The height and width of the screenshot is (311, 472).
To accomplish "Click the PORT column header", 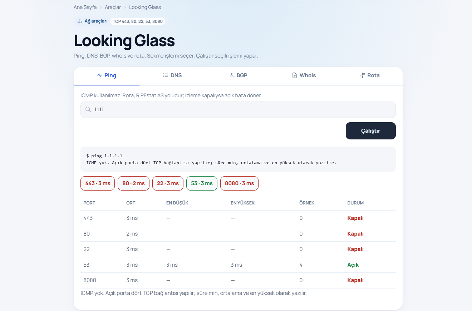I will pos(89,203).
